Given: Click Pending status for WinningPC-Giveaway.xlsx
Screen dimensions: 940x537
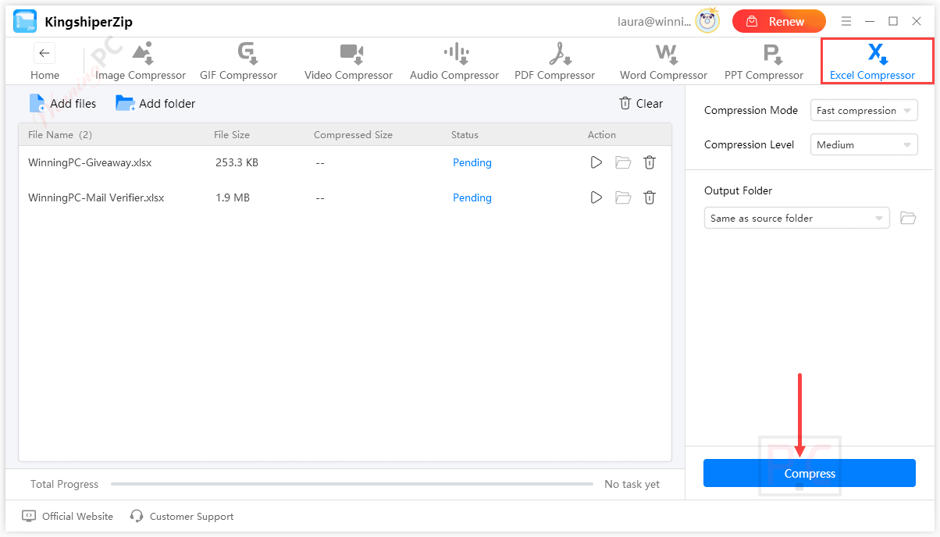Looking at the screenshot, I should click(472, 162).
